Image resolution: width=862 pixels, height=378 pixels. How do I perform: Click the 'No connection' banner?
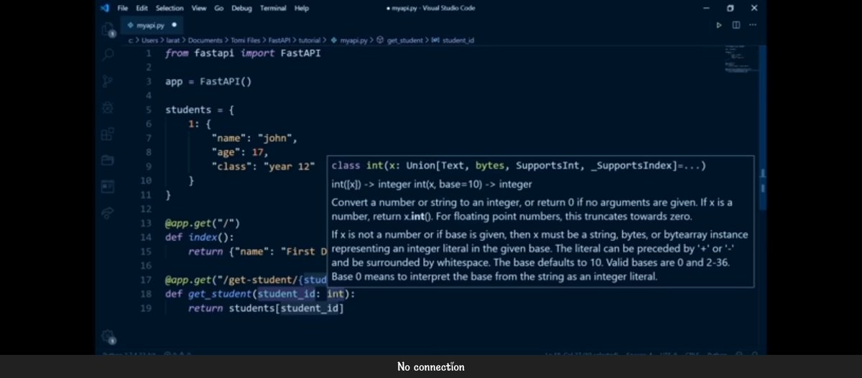point(431,367)
